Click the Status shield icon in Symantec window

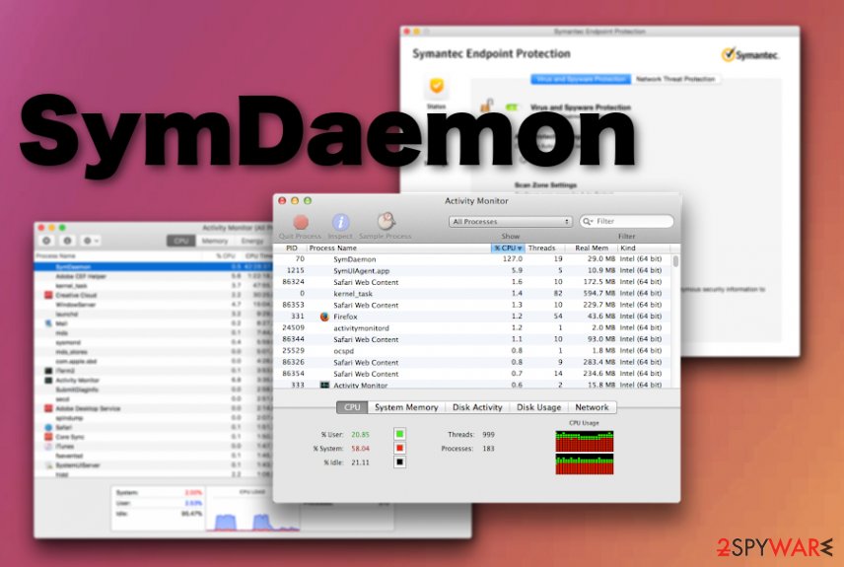pyautogui.click(x=436, y=86)
